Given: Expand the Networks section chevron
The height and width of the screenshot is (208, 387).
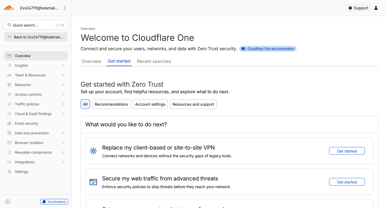Looking at the screenshot, I should (x=63, y=85).
